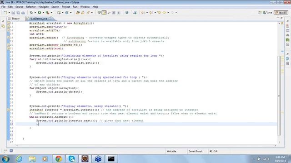Open Package Explorer from the left sidebar
Image resolution: width=291 pixels, height=163 pixels.
point(3,26)
